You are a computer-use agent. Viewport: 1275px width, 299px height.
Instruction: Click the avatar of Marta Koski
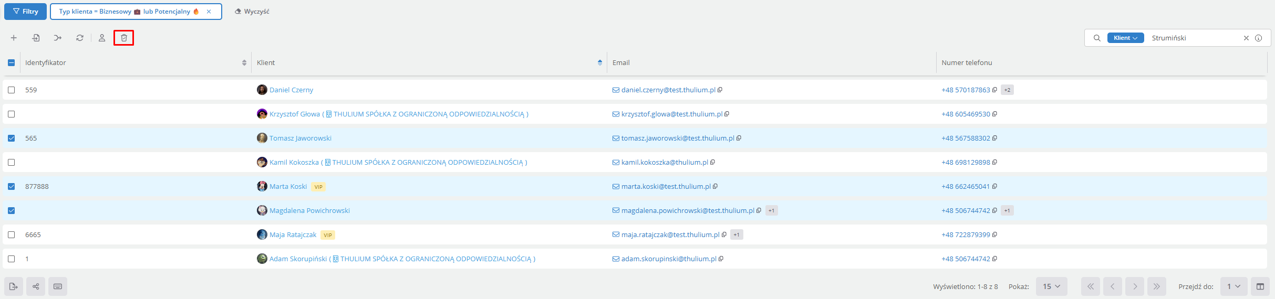pyautogui.click(x=262, y=186)
